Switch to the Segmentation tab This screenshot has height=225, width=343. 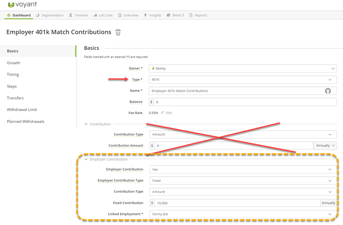[50, 15]
